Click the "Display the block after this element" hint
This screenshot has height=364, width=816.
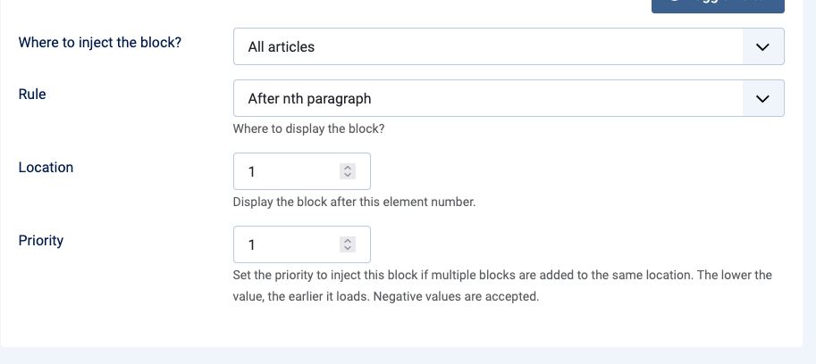coord(354,202)
